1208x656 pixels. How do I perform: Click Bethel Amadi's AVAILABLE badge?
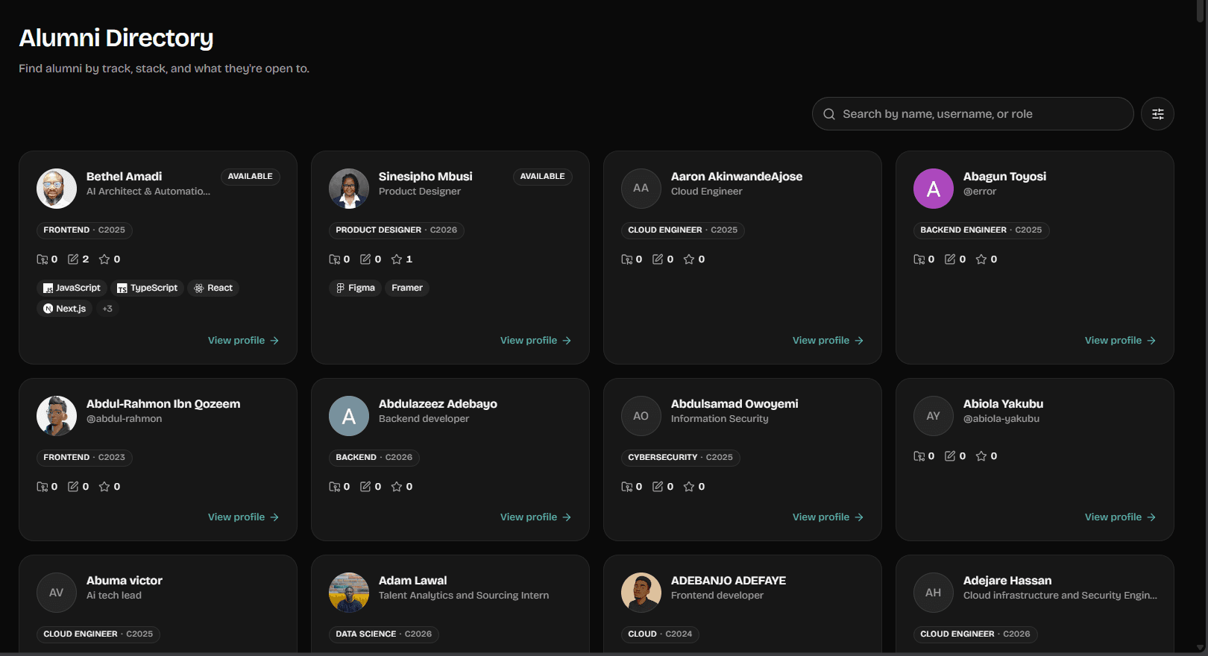250,177
